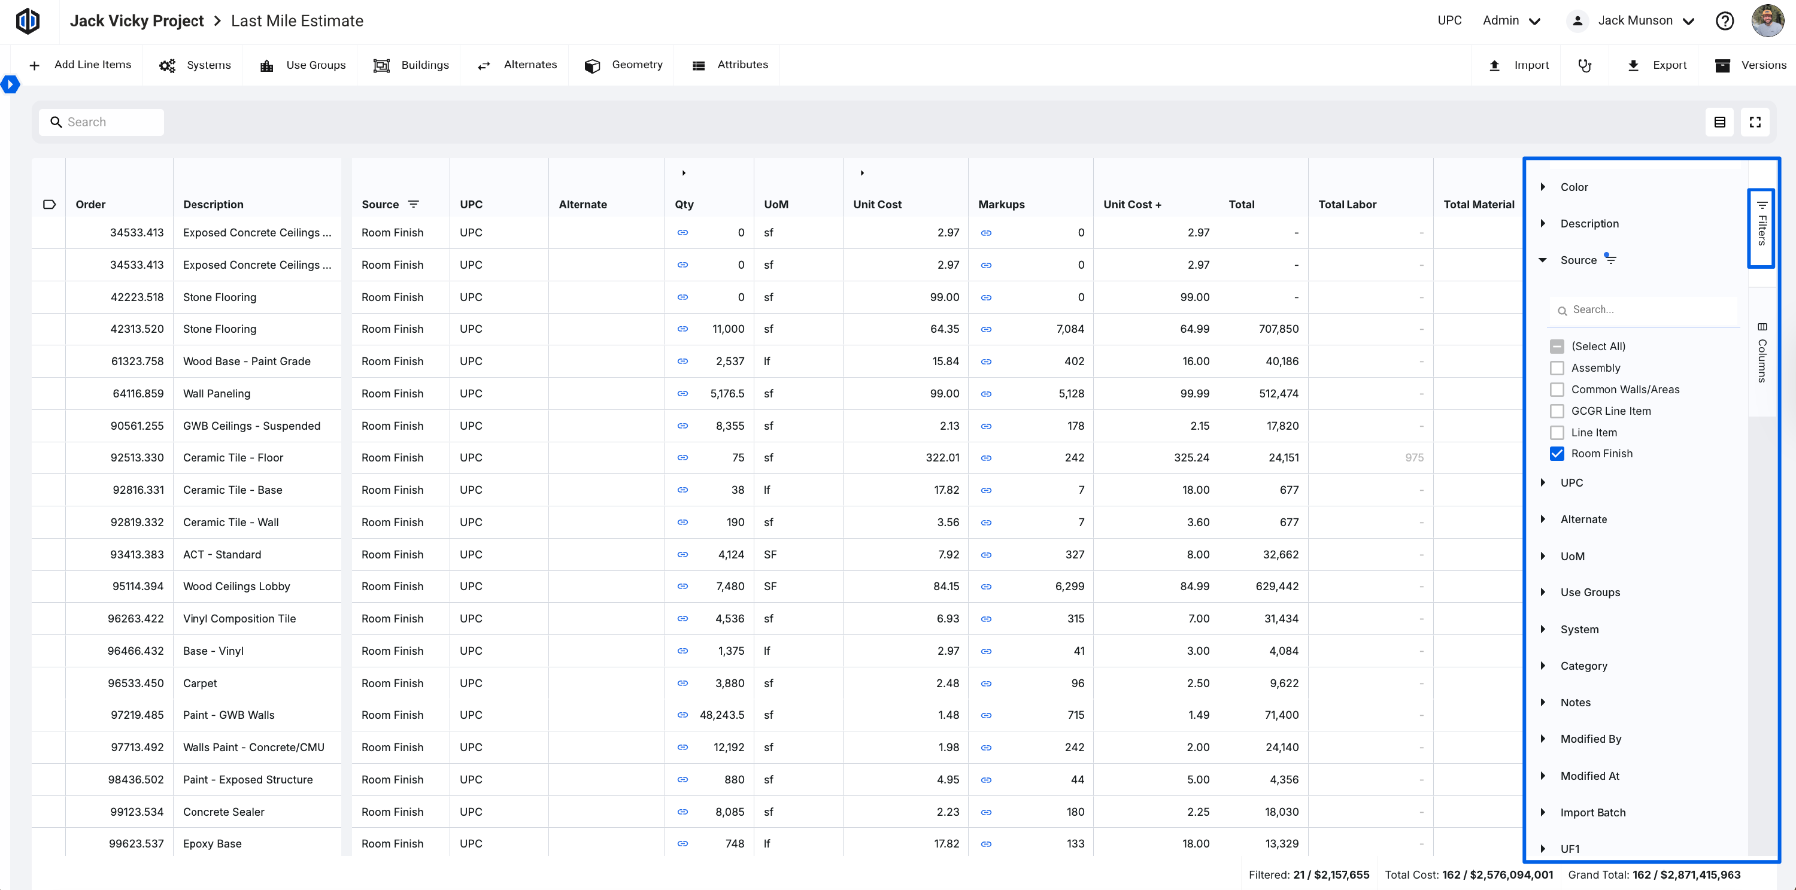This screenshot has height=890, width=1796.
Task: Collapse the Source filter section
Action: (x=1543, y=260)
